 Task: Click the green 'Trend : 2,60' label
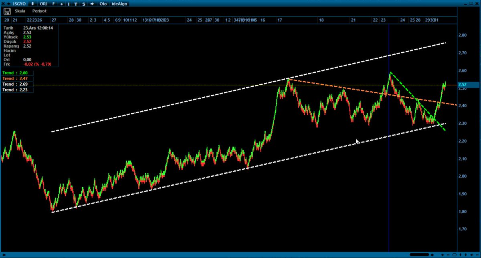pyautogui.click(x=16, y=73)
